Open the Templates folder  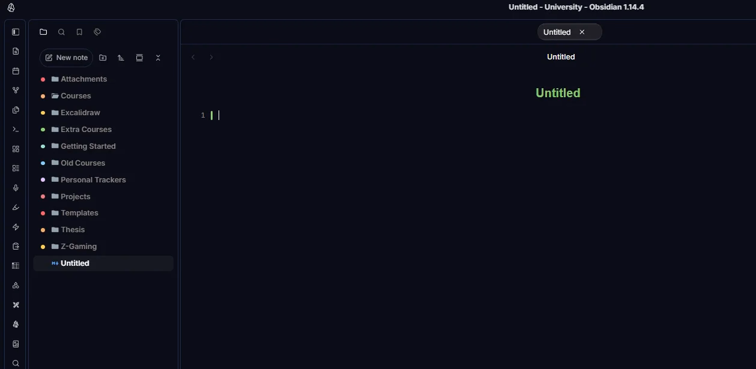(103, 213)
